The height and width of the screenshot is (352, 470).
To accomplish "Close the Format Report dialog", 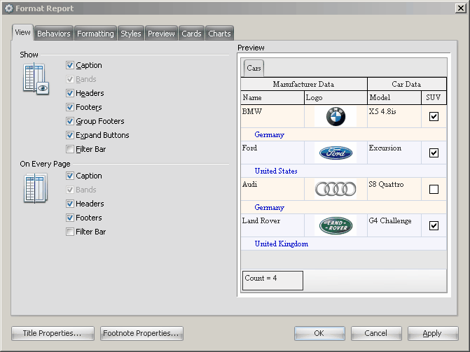I will (460, 8).
